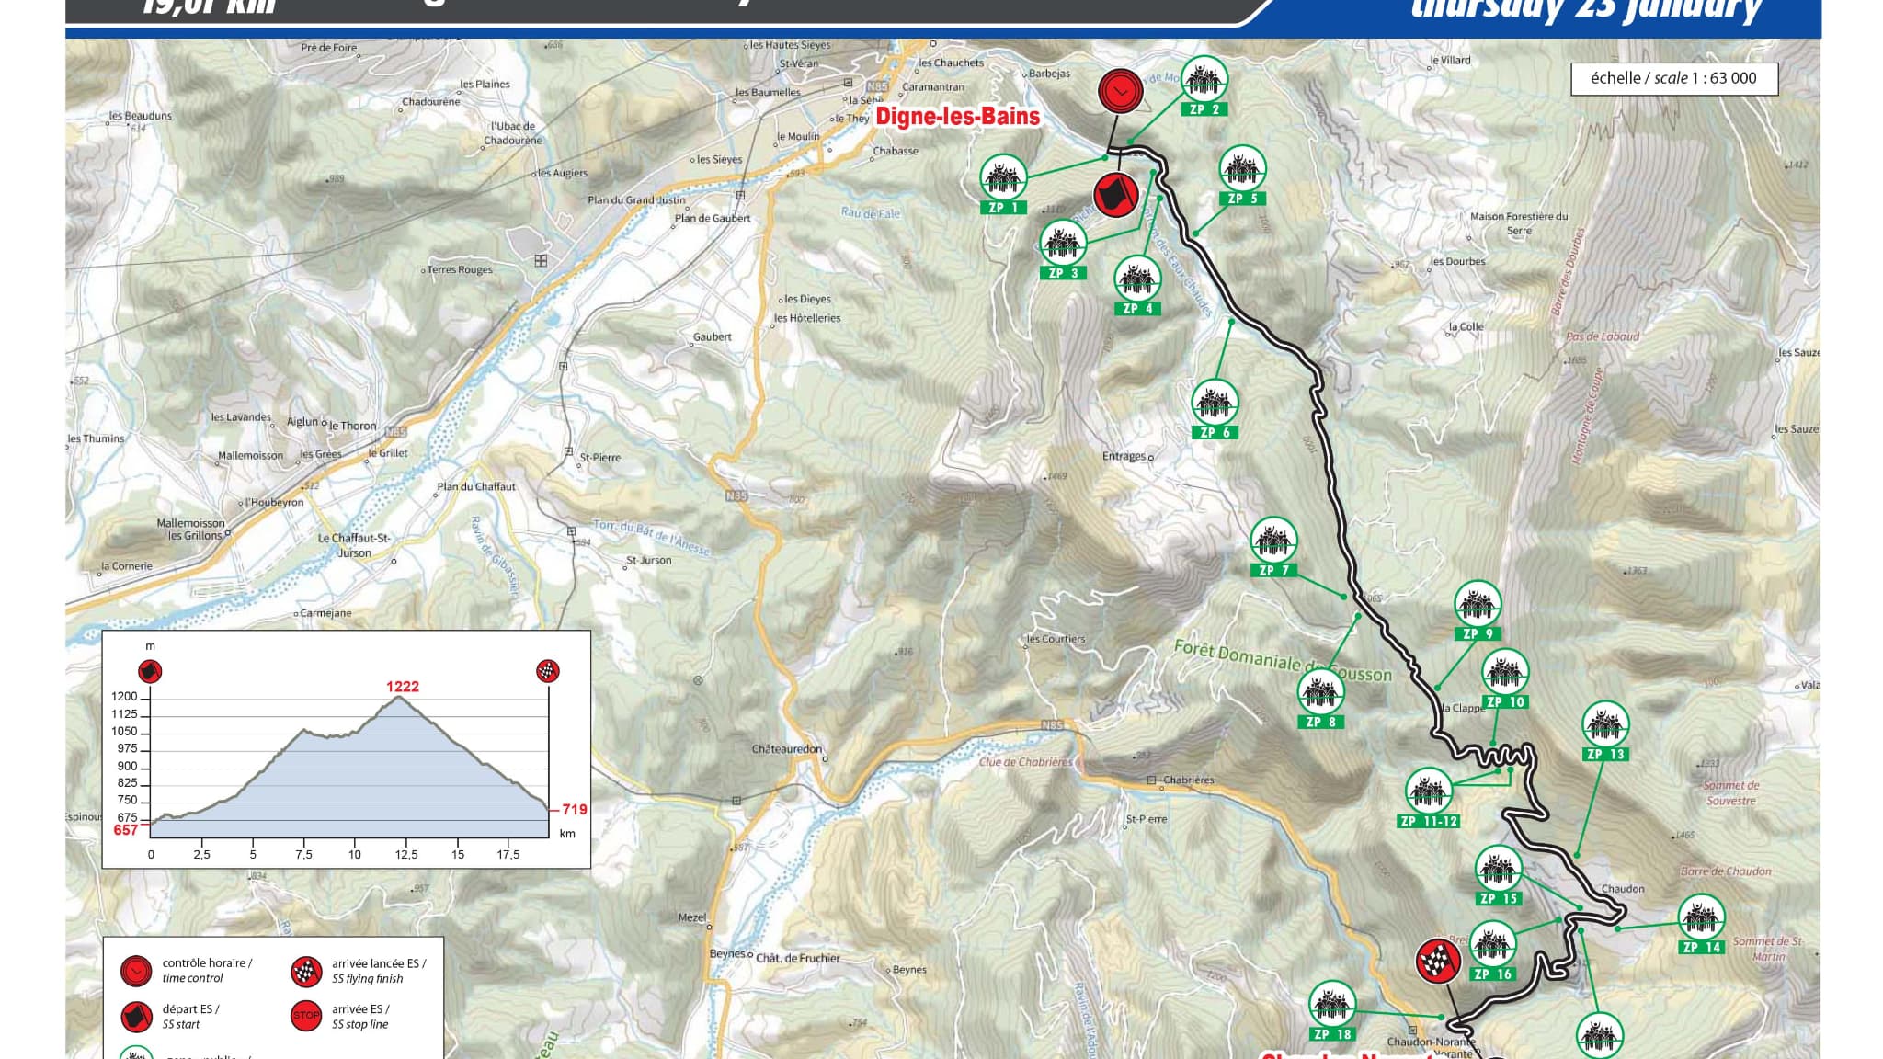
Task: Click the legend text time control
Action: [x=193, y=978]
